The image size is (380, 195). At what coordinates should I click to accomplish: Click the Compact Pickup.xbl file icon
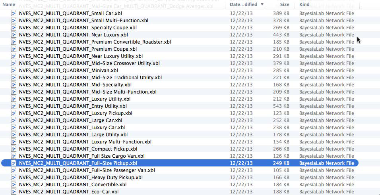14,149
